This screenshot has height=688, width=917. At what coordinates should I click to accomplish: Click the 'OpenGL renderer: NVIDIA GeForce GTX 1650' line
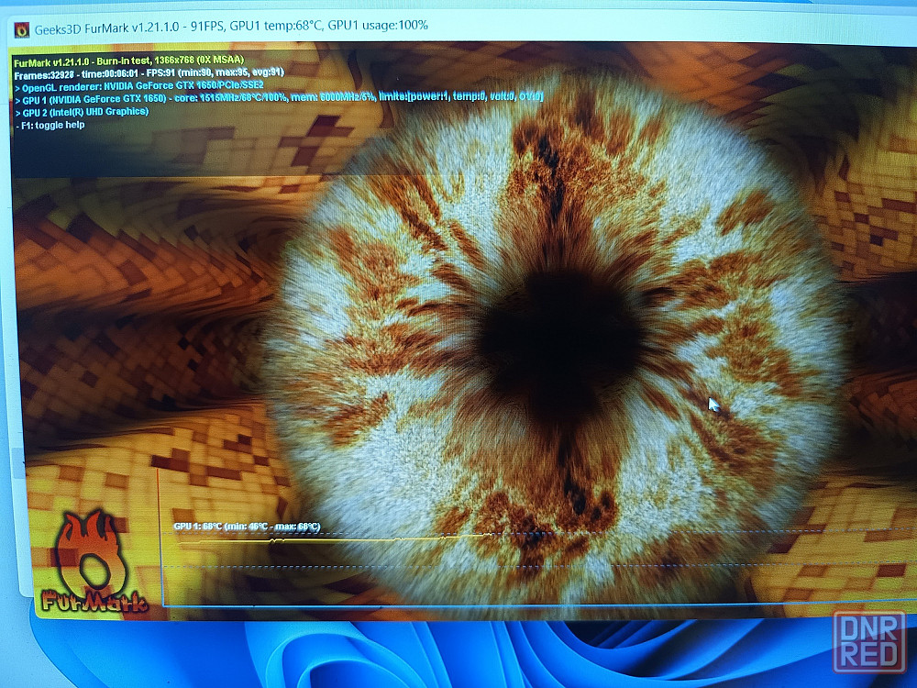[x=139, y=86]
